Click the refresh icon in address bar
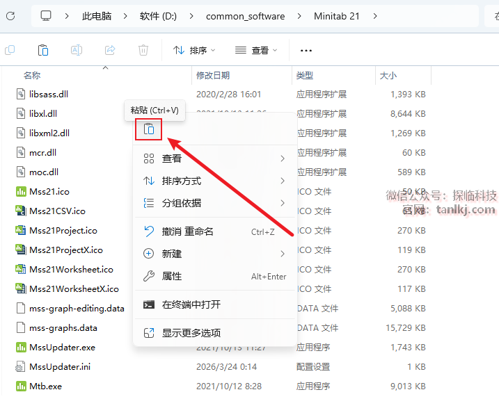The width and height of the screenshot is (499, 399). pos(10,16)
